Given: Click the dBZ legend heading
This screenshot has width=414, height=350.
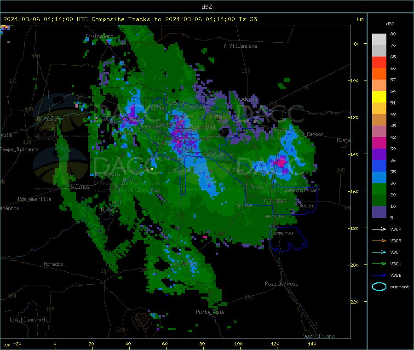Looking at the screenshot, I should 390,24.
